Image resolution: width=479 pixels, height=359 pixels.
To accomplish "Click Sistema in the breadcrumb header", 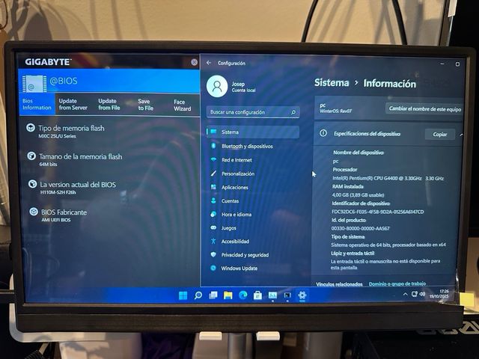I will (x=332, y=83).
